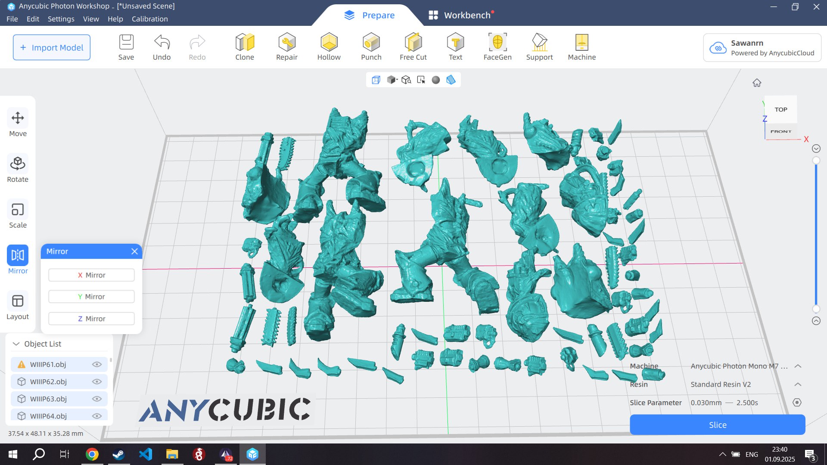The height and width of the screenshot is (465, 827).
Task: Open the Punch tool
Action: [x=371, y=47]
